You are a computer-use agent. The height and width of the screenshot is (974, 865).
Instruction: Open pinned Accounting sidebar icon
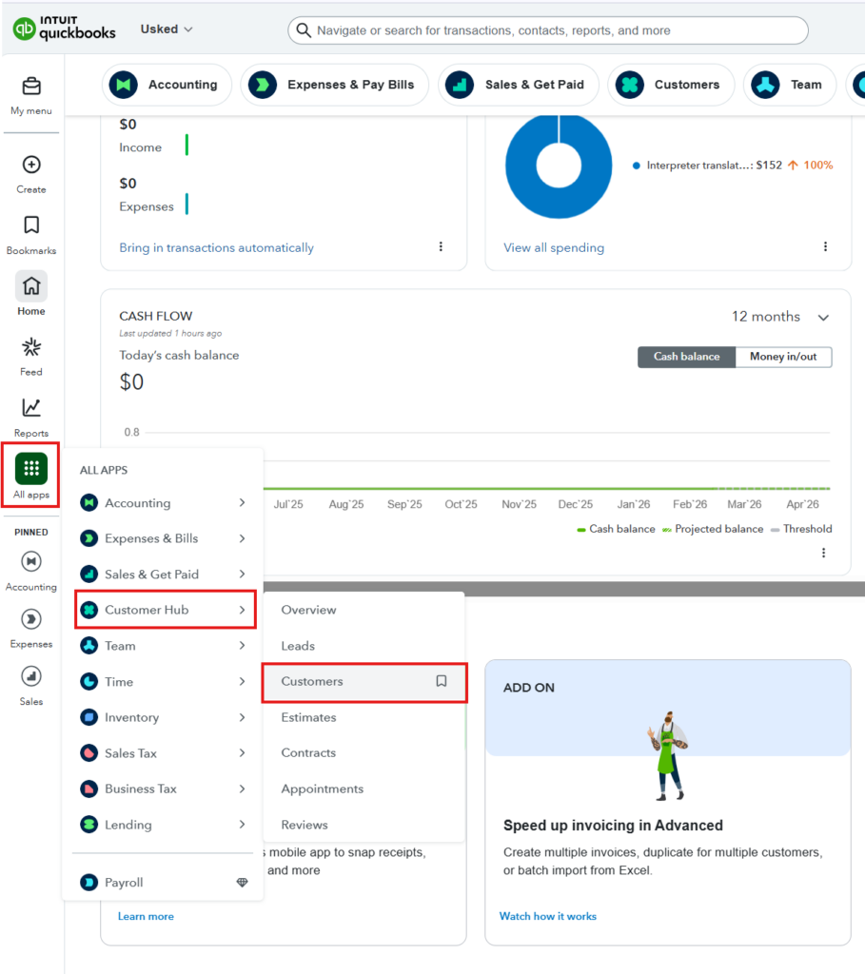pos(31,561)
